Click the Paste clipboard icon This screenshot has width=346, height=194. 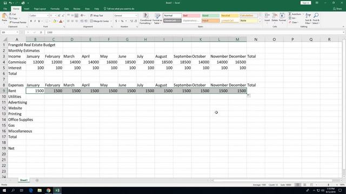pyautogui.click(x=4, y=16)
